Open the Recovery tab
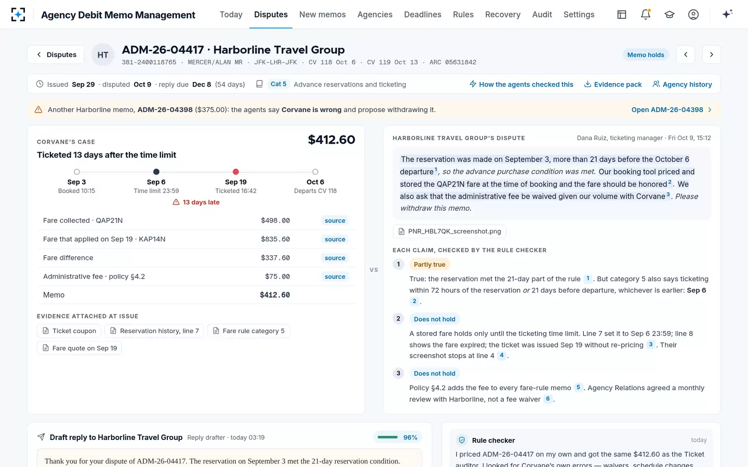 (x=503, y=15)
